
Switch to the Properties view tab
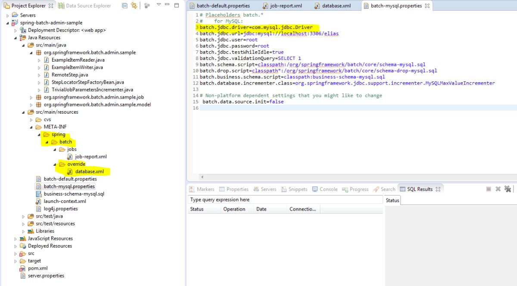click(x=234, y=189)
